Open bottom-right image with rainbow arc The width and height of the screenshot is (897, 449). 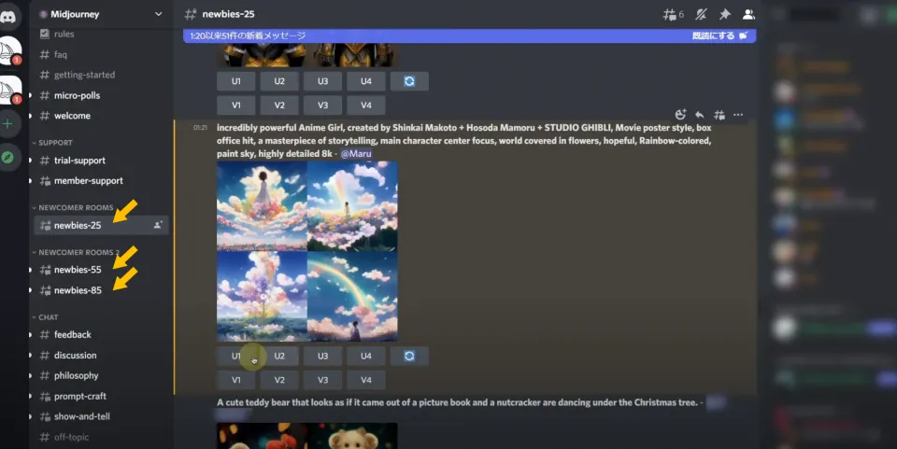tap(352, 297)
